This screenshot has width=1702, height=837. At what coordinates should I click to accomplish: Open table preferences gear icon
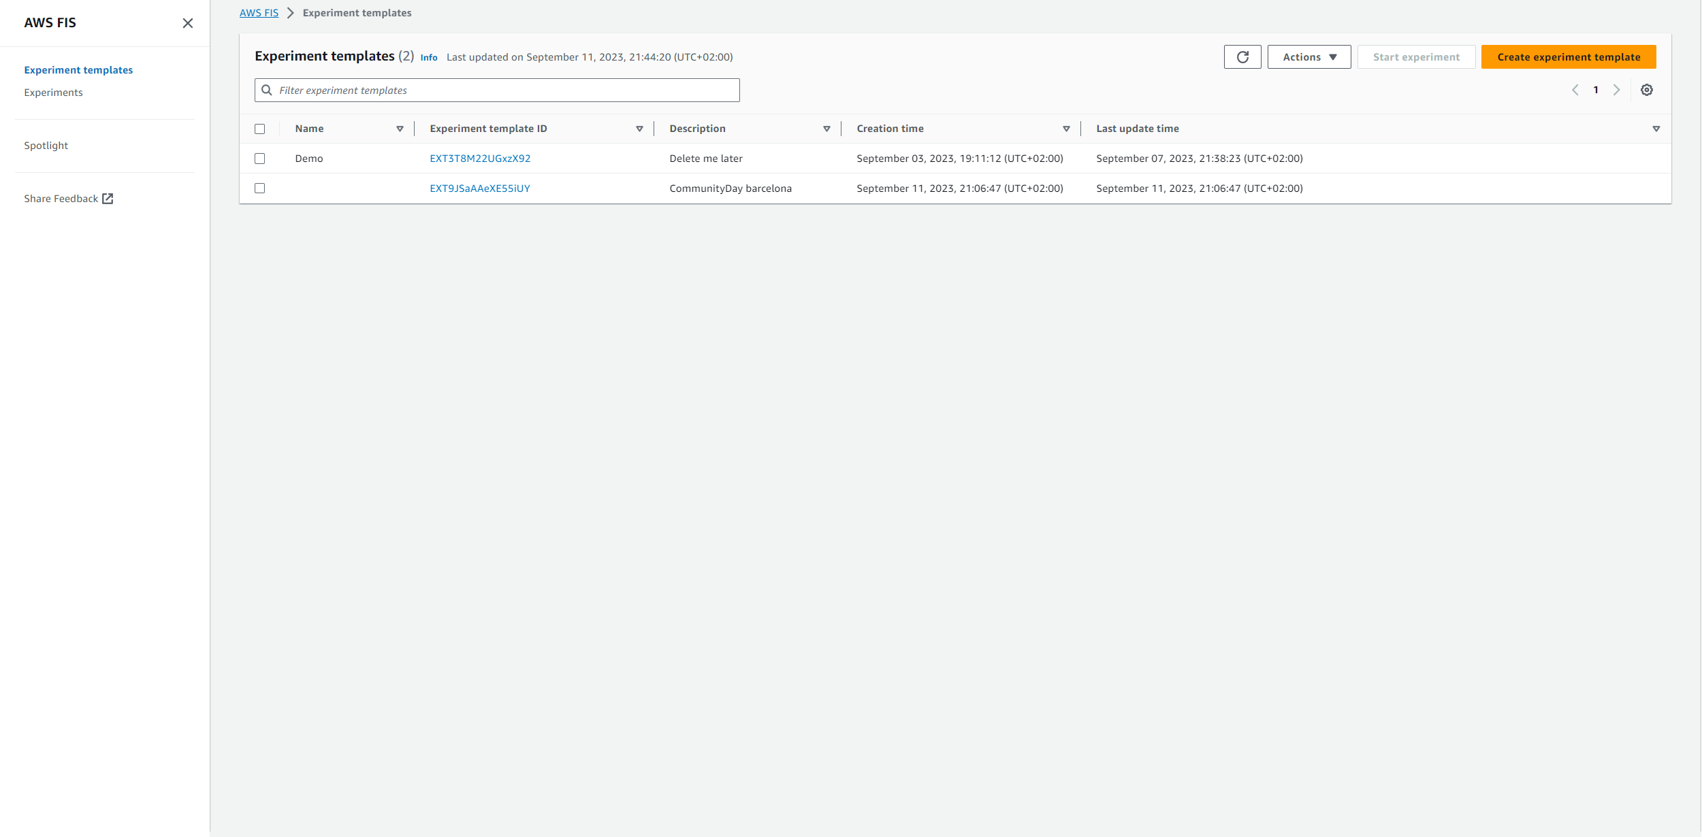(x=1646, y=90)
